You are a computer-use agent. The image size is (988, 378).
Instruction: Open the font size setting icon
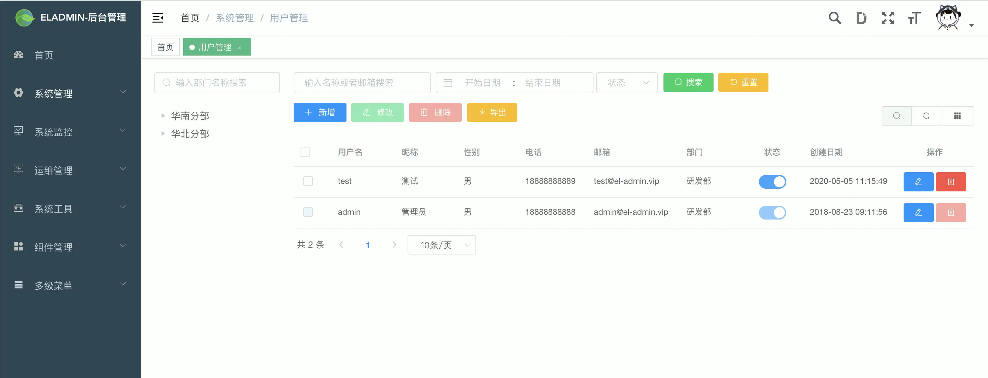pos(914,17)
